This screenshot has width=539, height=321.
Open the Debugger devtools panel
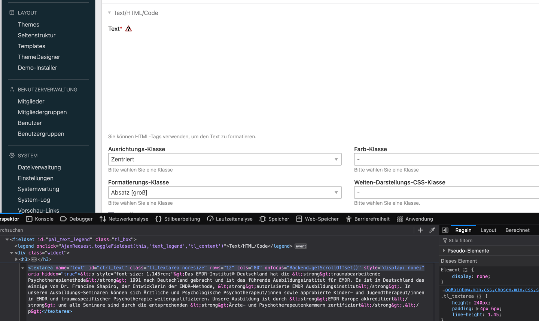[x=76, y=219]
